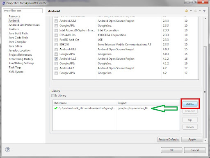
Task: Click the Down button
Action: point(190,127)
